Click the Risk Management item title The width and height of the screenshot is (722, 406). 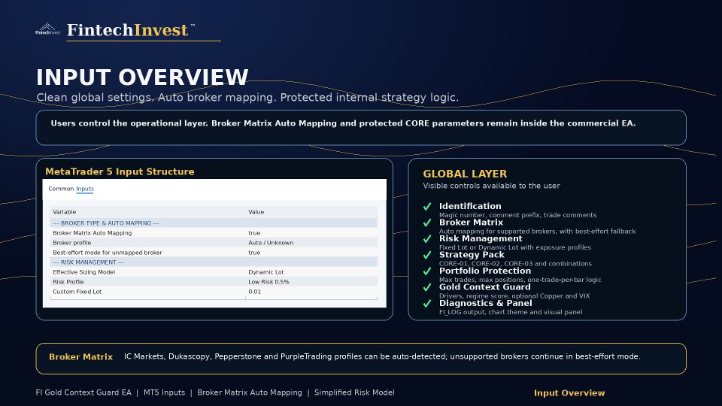click(x=481, y=238)
